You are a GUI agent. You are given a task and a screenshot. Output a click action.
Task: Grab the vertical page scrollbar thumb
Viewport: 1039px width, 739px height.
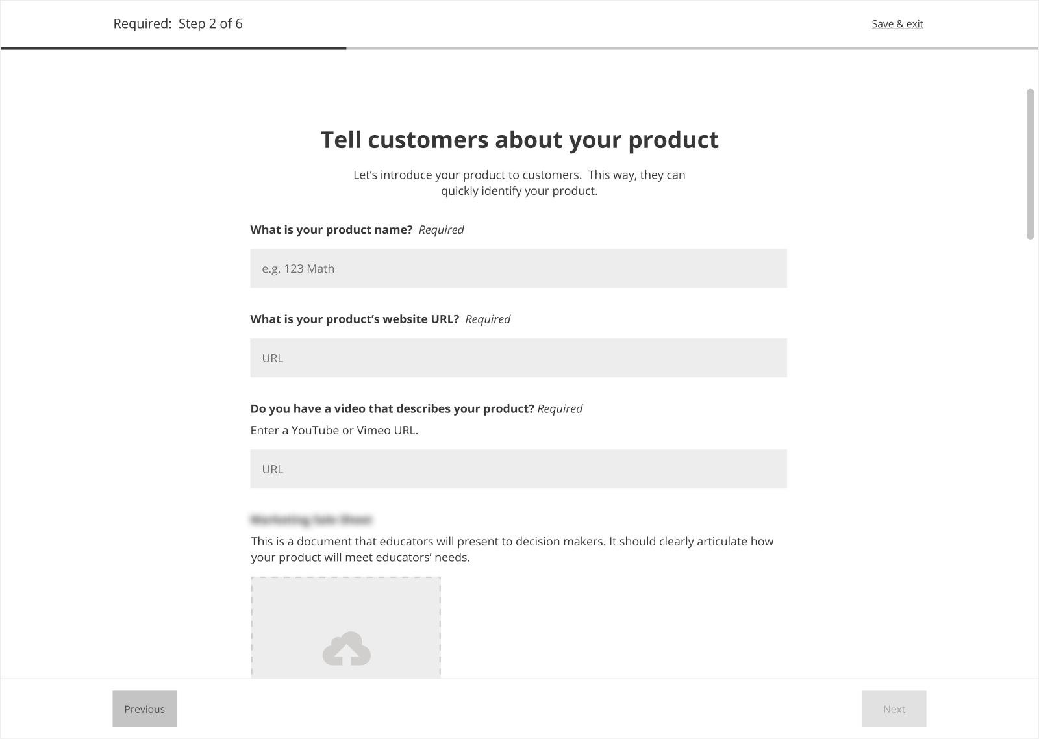(1030, 164)
